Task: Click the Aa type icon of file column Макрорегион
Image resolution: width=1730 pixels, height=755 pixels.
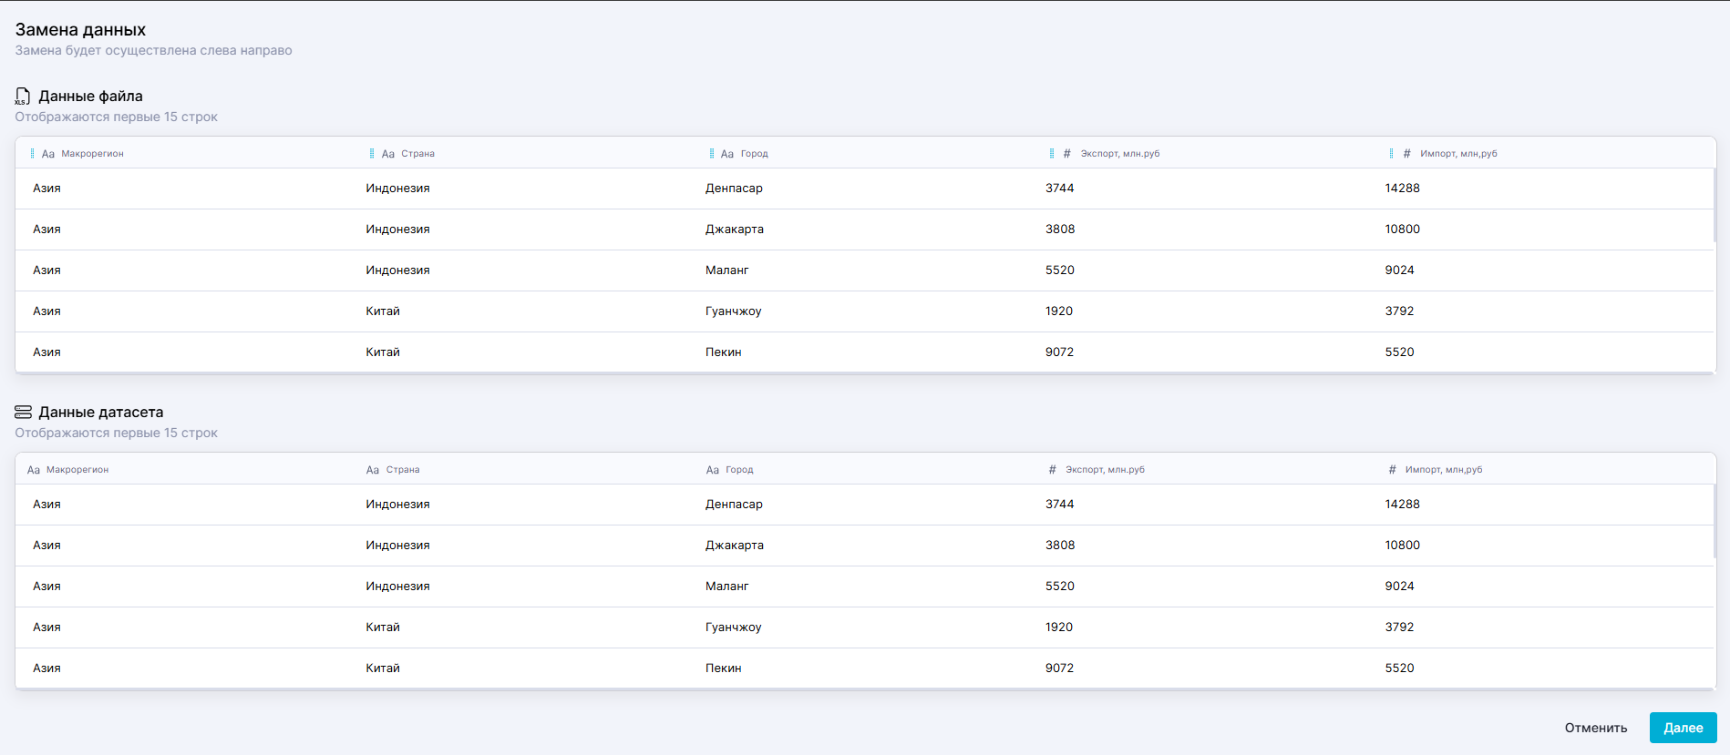Action: pyautogui.click(x=48, y=154)
